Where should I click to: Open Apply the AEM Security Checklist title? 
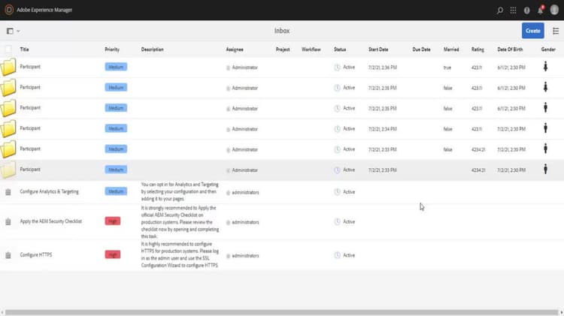pos(51,221)
